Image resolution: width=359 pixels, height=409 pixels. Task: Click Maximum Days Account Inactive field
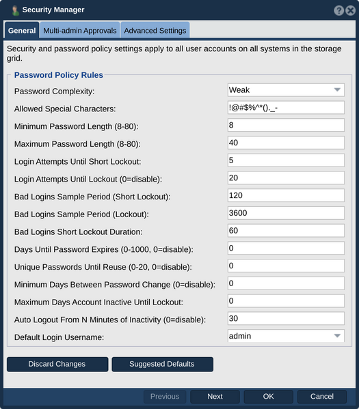(286, 301)
